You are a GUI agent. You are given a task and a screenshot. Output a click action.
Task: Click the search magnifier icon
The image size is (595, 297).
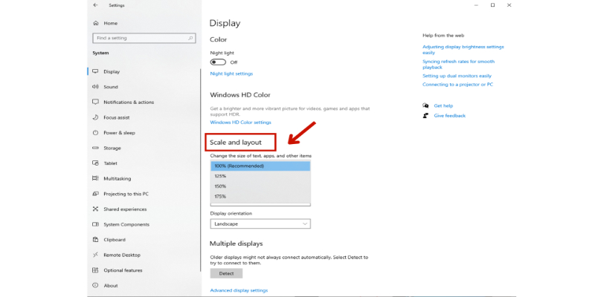click(190, 39)
